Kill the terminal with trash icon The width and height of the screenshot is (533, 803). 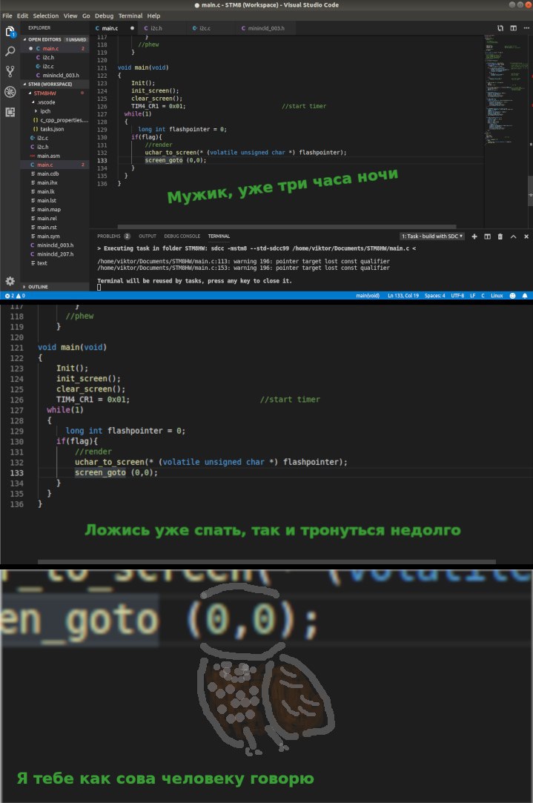[500, 237]
